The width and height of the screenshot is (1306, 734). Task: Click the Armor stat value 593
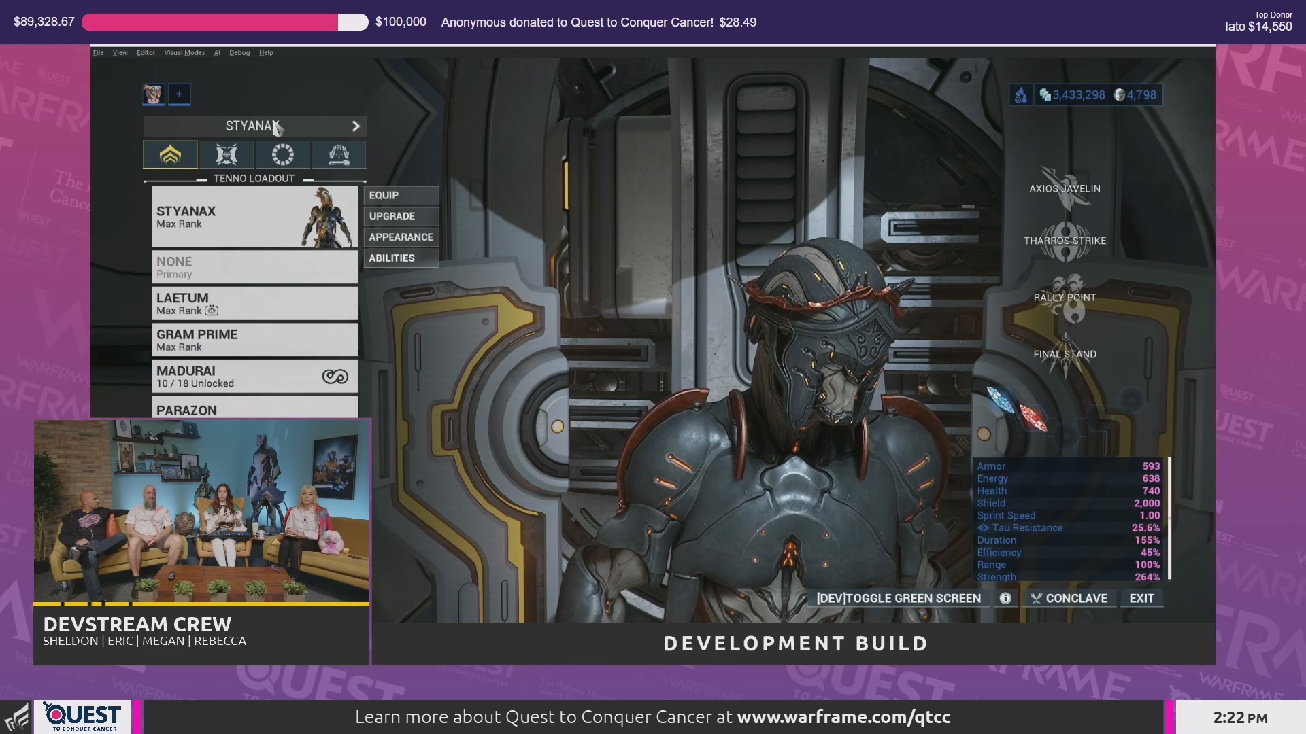(1151, 466)
